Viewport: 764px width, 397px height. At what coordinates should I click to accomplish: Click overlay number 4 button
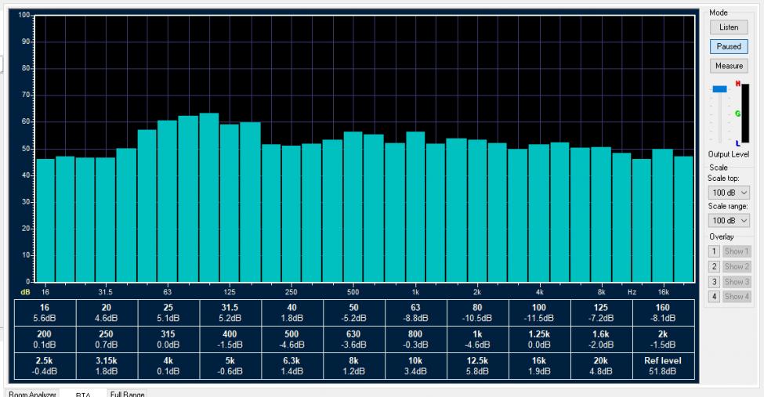pyautogui.click(x=714, y=296)
